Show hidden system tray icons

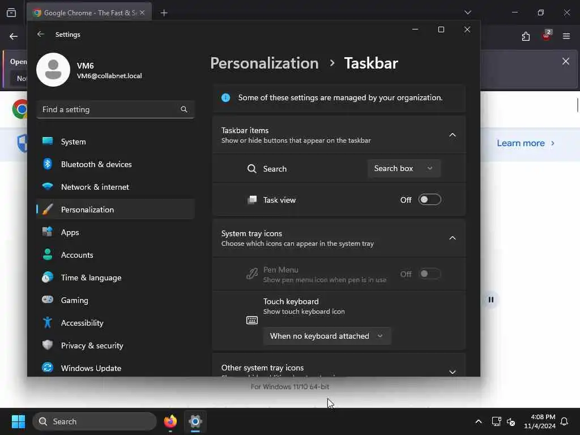[478, 421]
